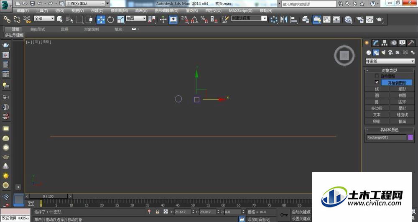Click the Unlink Selection icon
The height and width of the screenshot is (222, 418).
tap(17, 19)
